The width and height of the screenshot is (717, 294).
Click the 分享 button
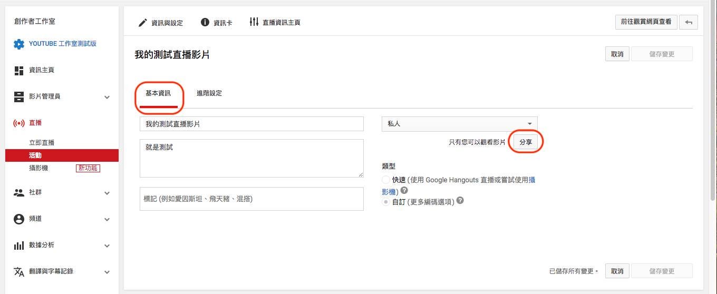coord(526,142)
